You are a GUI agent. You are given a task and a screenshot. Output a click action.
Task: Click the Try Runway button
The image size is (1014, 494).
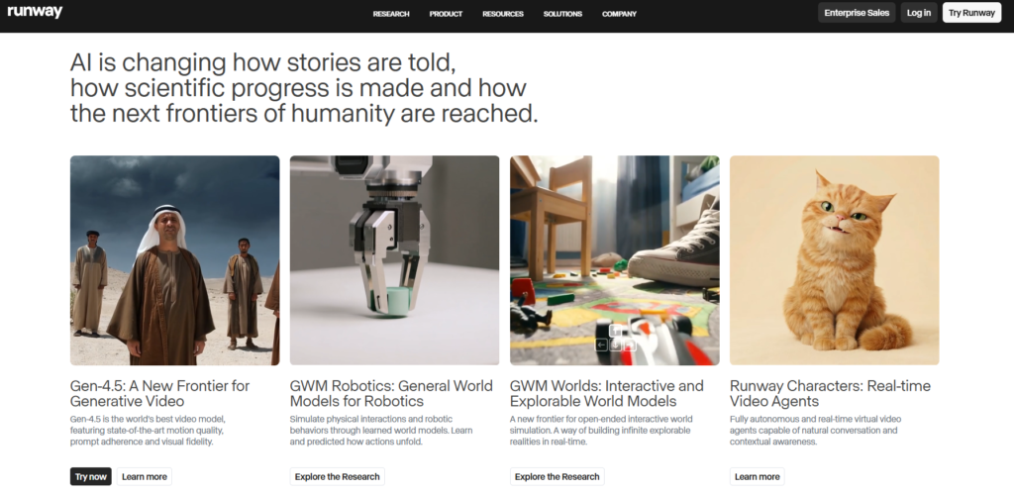click(x=971, y=13)
